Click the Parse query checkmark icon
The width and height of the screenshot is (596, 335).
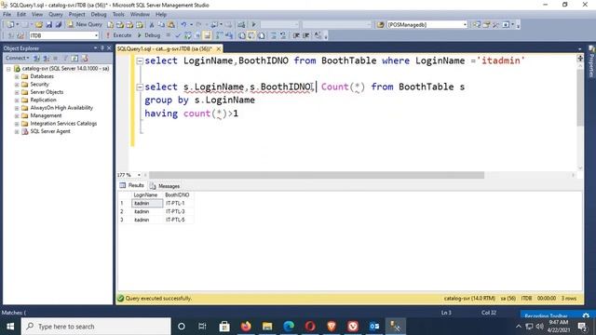[178, 35]
